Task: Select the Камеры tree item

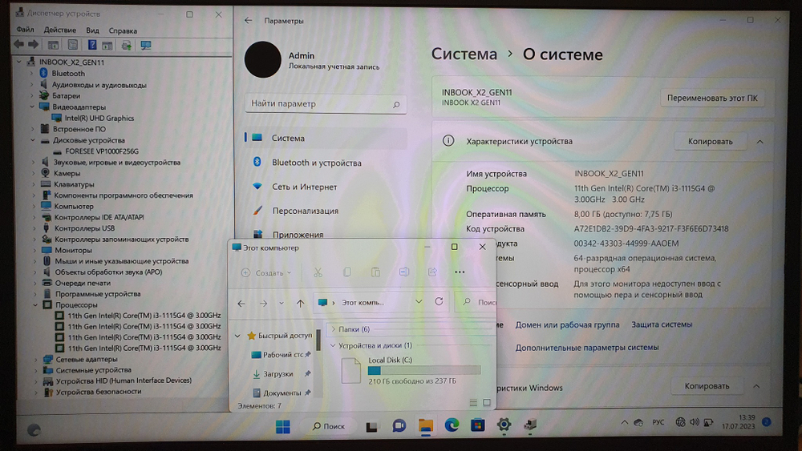Action: (67, 173)
